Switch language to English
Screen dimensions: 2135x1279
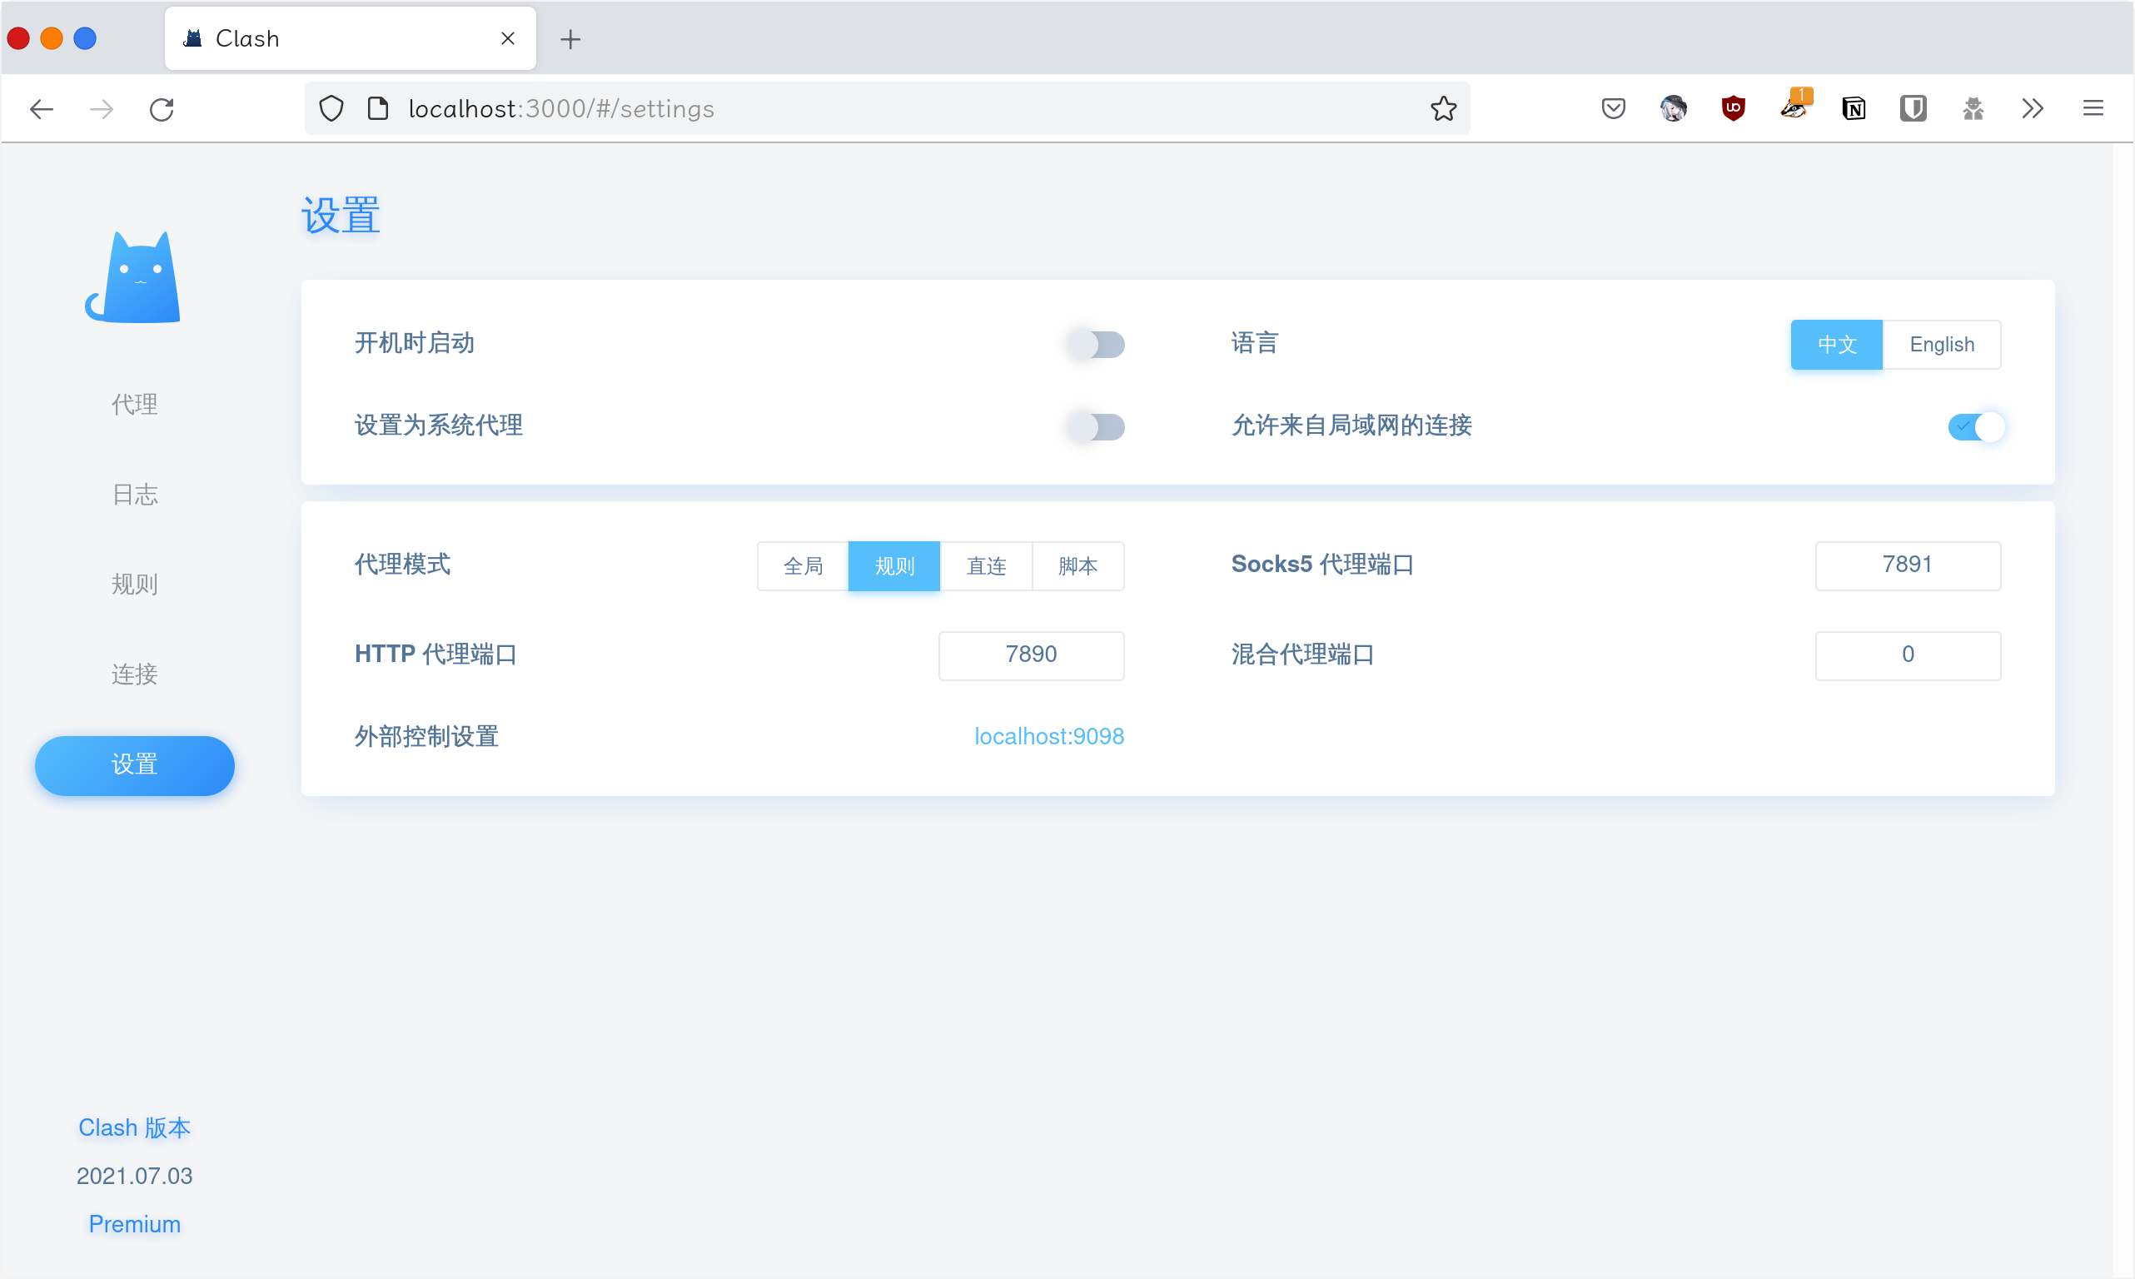pos(1941,345)
